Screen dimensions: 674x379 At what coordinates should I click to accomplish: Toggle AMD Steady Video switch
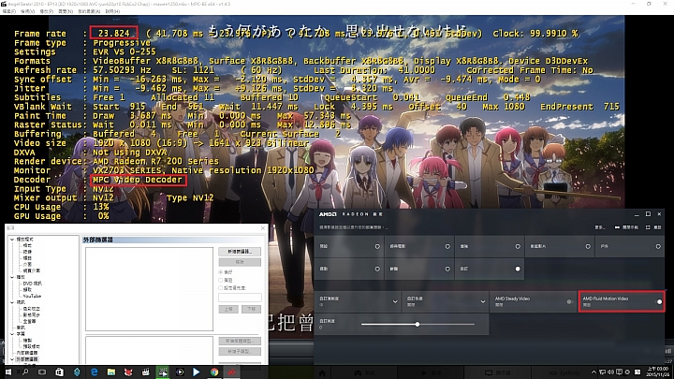(569, 302)
